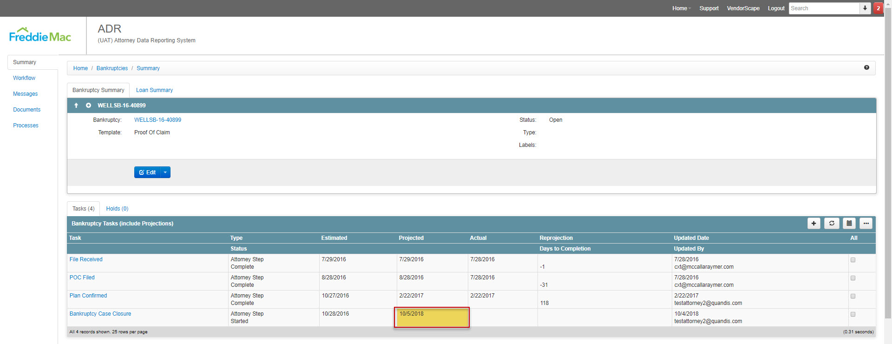The width and height of the screenshot is (892, 344).
Task: Click Home in the breadcrumb
Action: [x=80, y=68]
